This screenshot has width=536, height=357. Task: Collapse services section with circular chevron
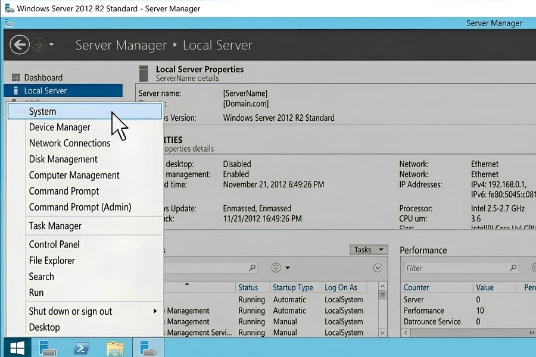coord(378,268)
